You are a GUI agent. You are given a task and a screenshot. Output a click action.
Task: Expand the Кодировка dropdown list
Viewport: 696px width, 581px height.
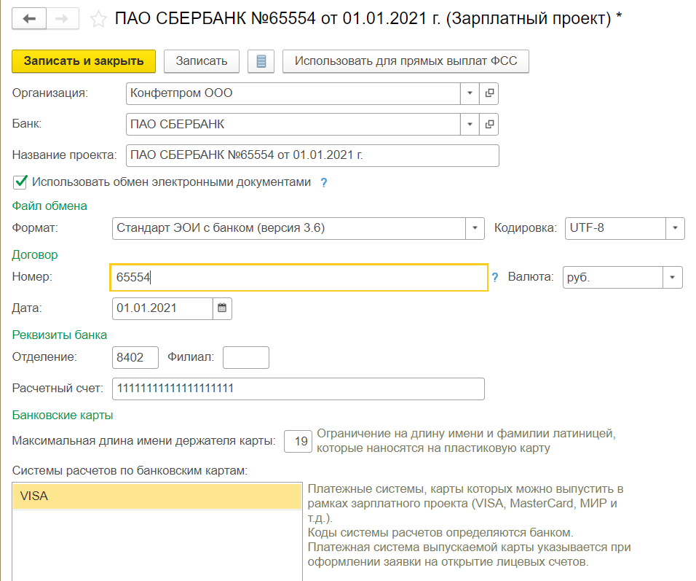pos(675,228)
